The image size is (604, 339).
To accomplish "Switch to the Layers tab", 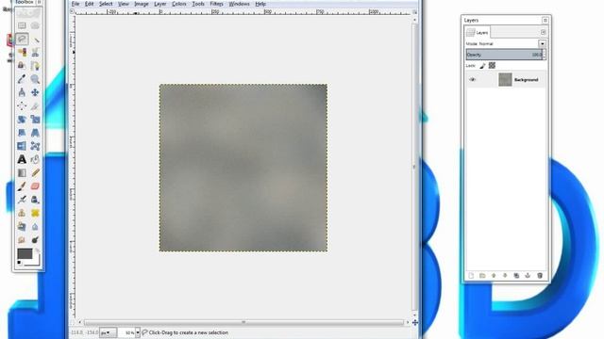I will point(478,33).
